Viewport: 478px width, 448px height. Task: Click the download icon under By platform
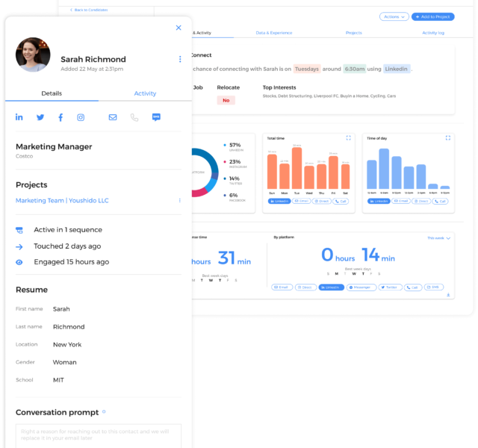448,295
